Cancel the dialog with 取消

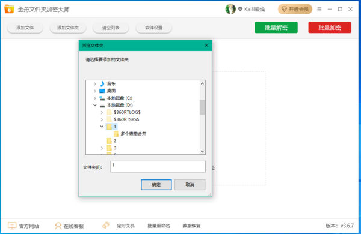(190, 185)
